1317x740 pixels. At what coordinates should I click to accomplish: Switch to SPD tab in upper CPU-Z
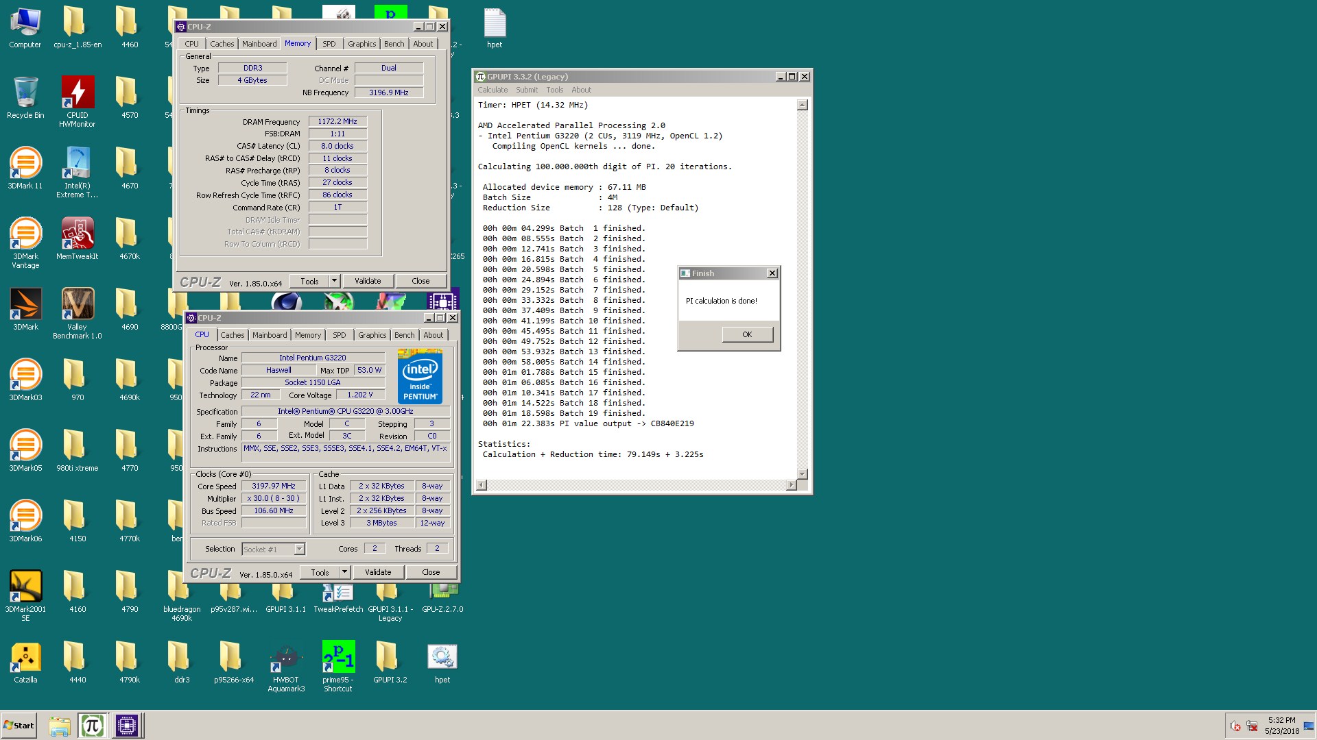pyautogui.click(x=329, y=44)
